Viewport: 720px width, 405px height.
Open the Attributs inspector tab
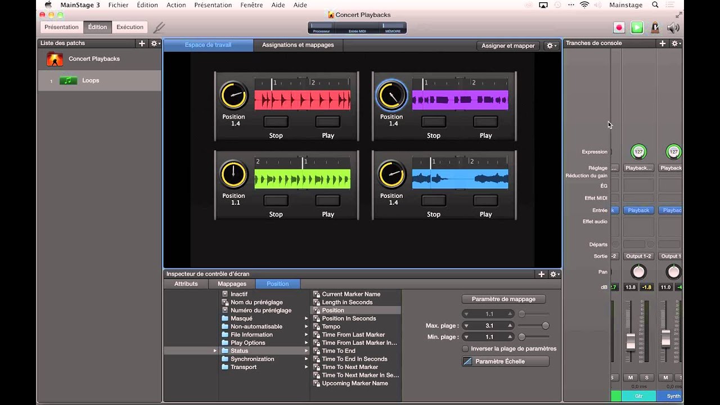[186, 284]
